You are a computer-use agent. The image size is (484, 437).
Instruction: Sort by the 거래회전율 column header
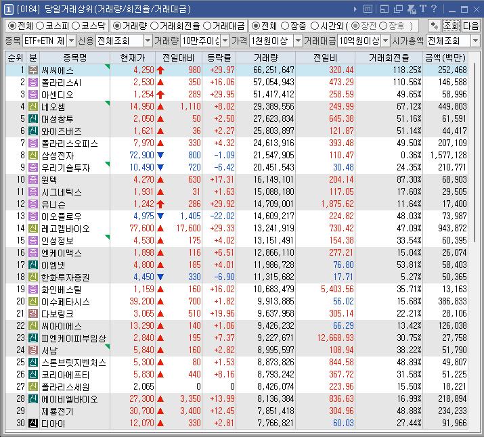tap(389, 57)
